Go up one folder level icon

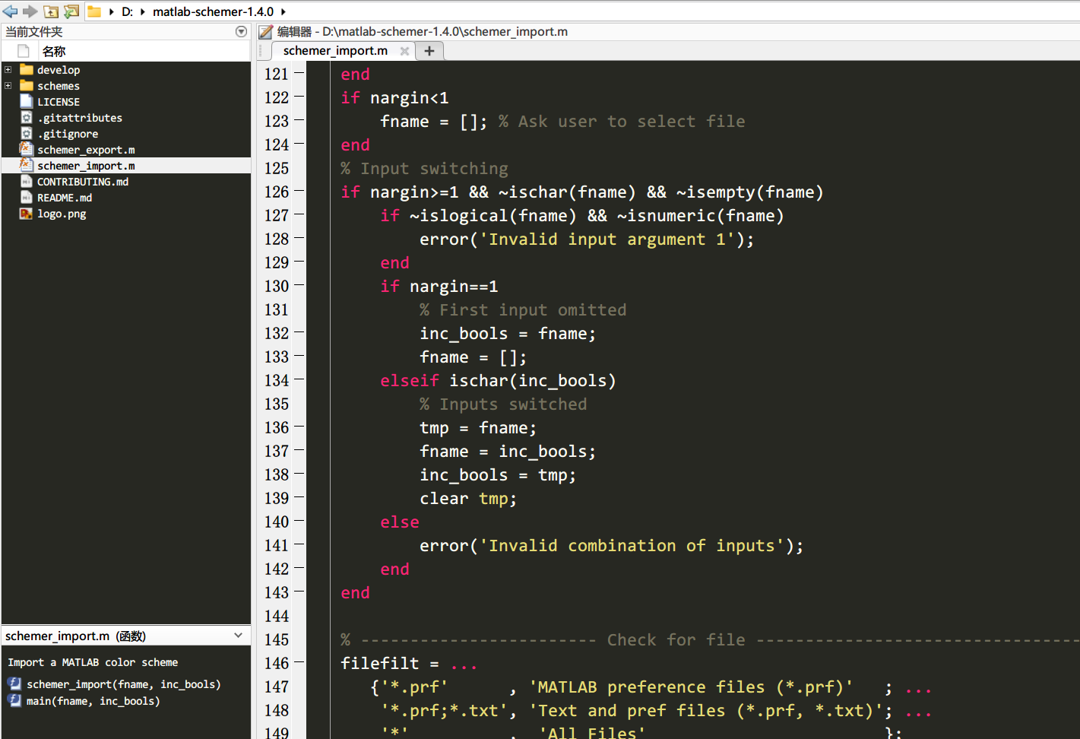(x=51, y=11)
